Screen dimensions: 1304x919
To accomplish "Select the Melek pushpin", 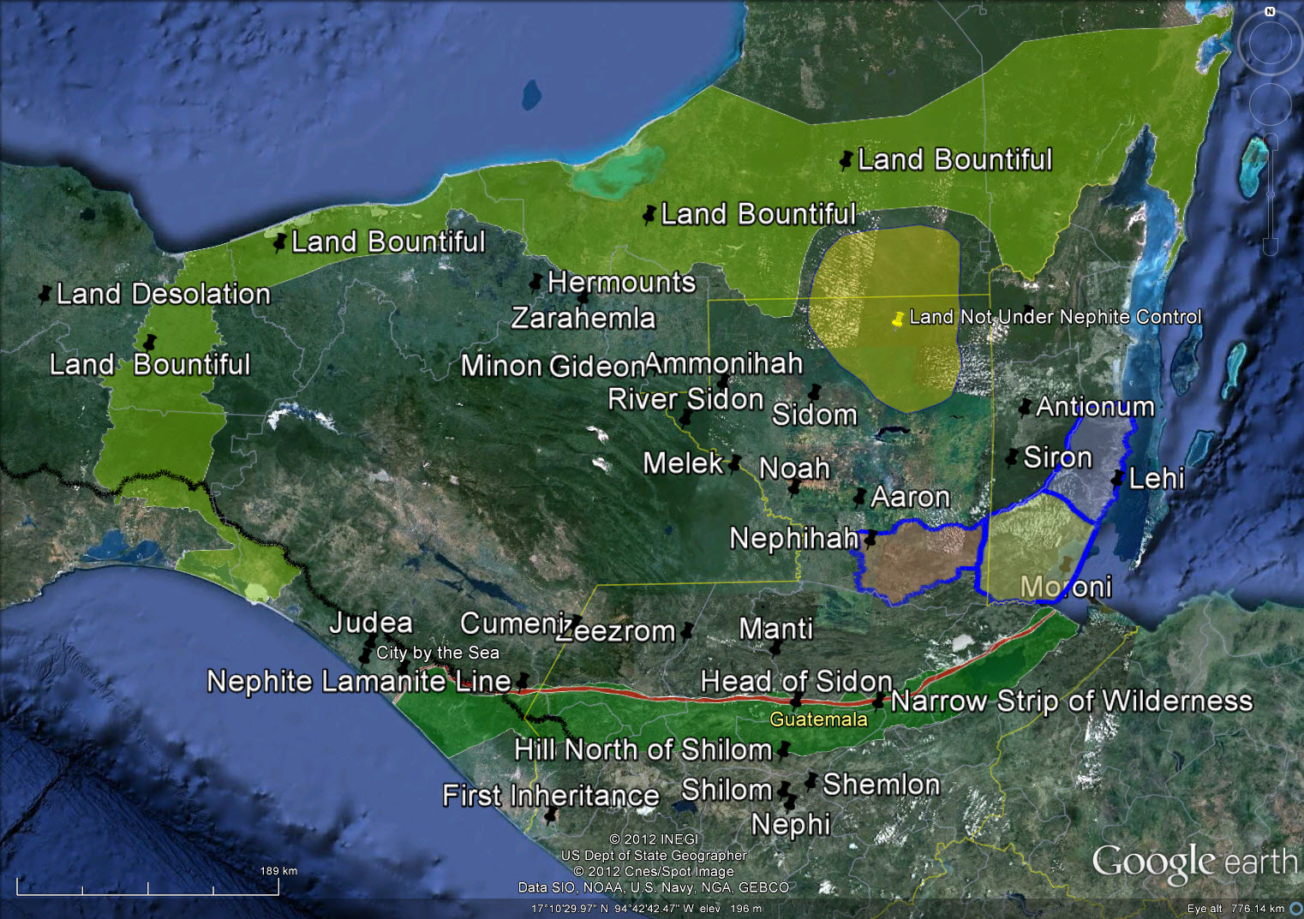I will (735, 463).
